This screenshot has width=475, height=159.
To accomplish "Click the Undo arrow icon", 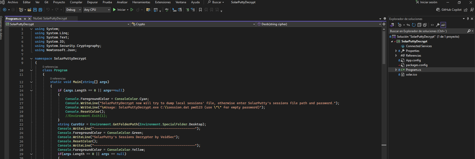I will pos(48,10).
